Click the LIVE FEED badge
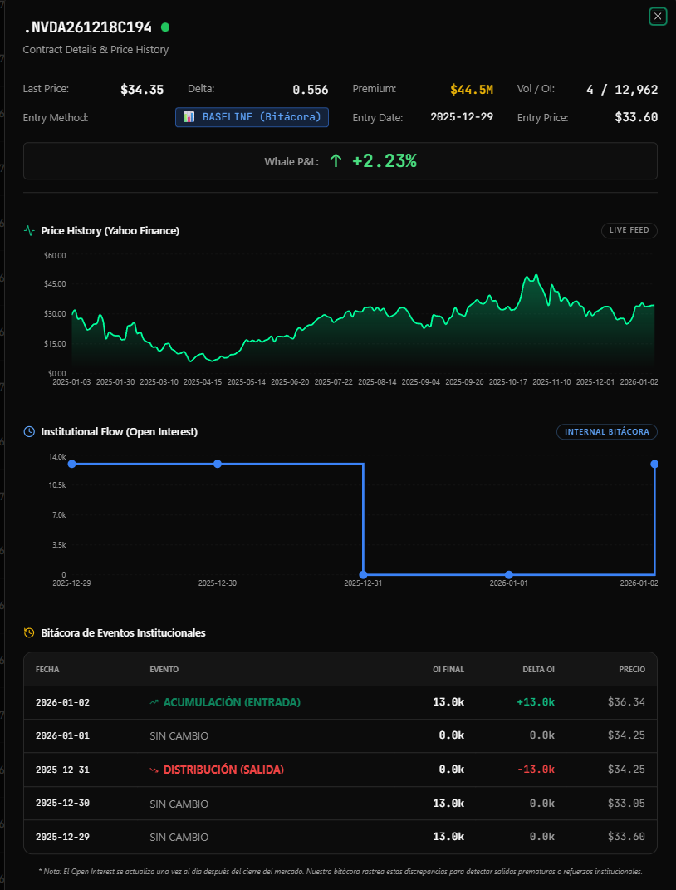 click(x=629, y=230)
